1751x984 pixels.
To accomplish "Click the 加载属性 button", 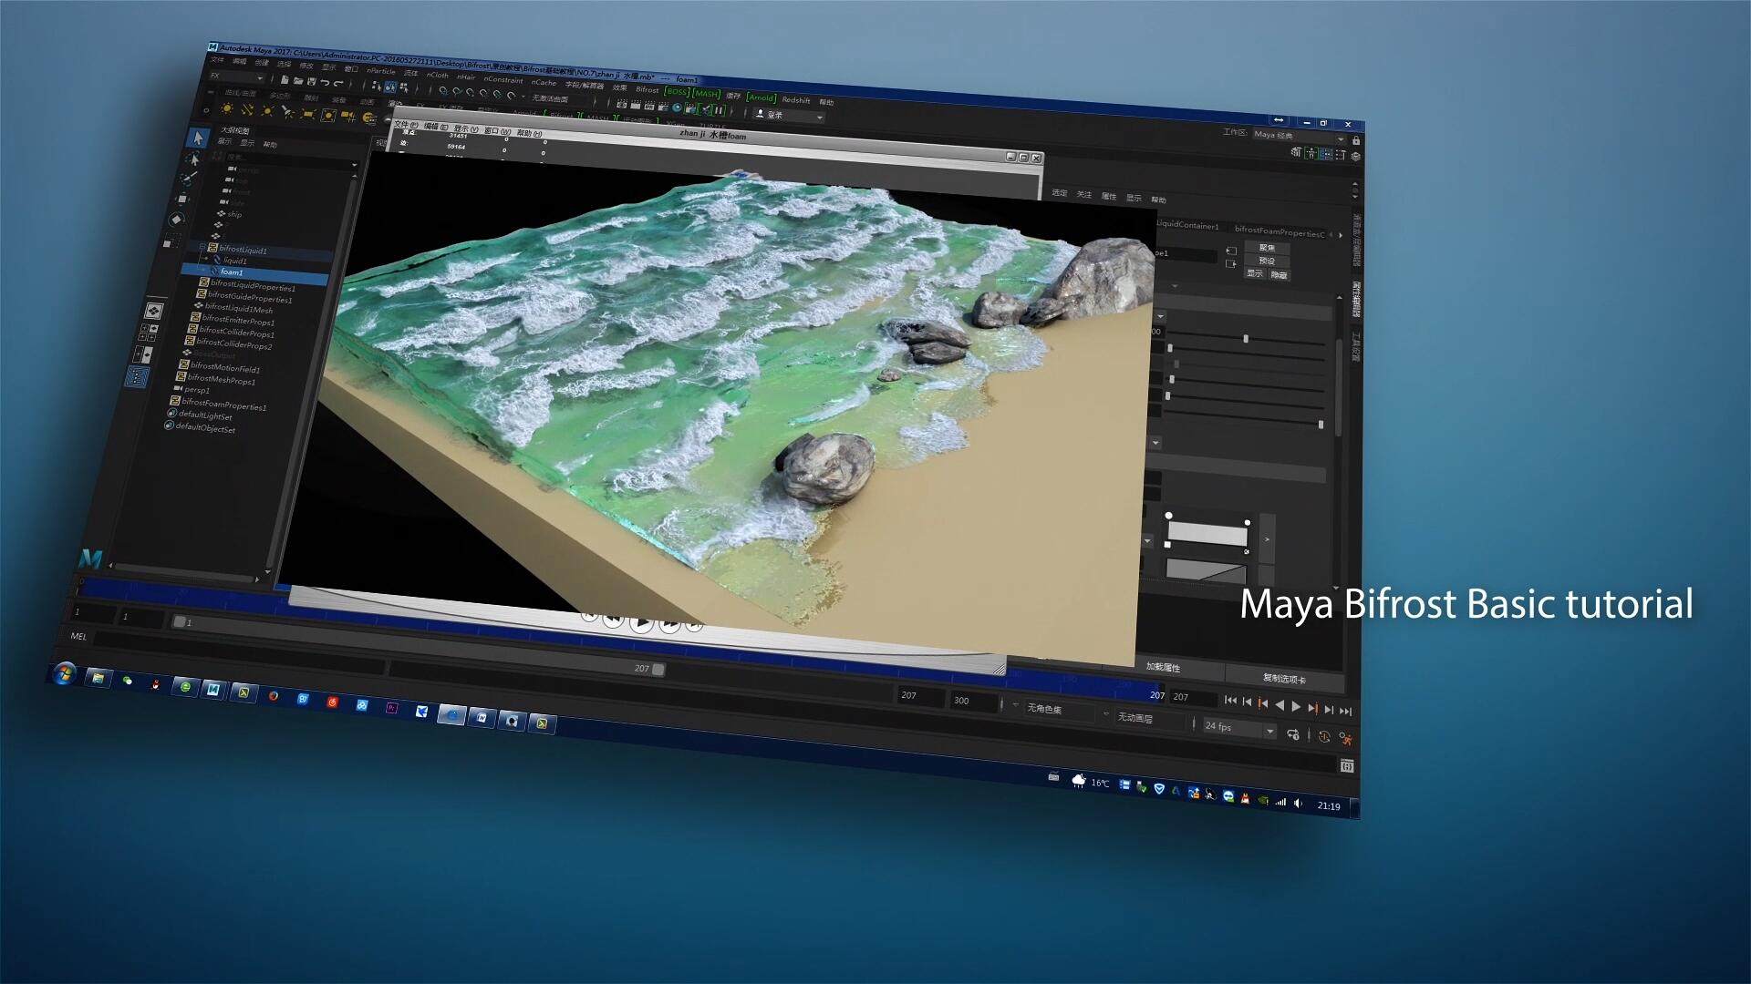I will 1163,667.
